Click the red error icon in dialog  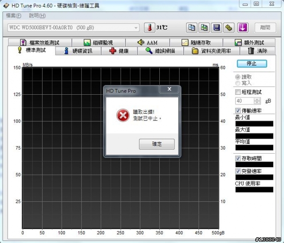point(123,115)
